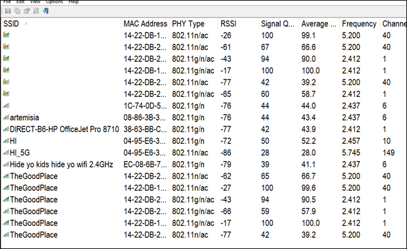Click the PHY Type column header
The width and height of the screenshot is (407, 249).
click(194, 24)
